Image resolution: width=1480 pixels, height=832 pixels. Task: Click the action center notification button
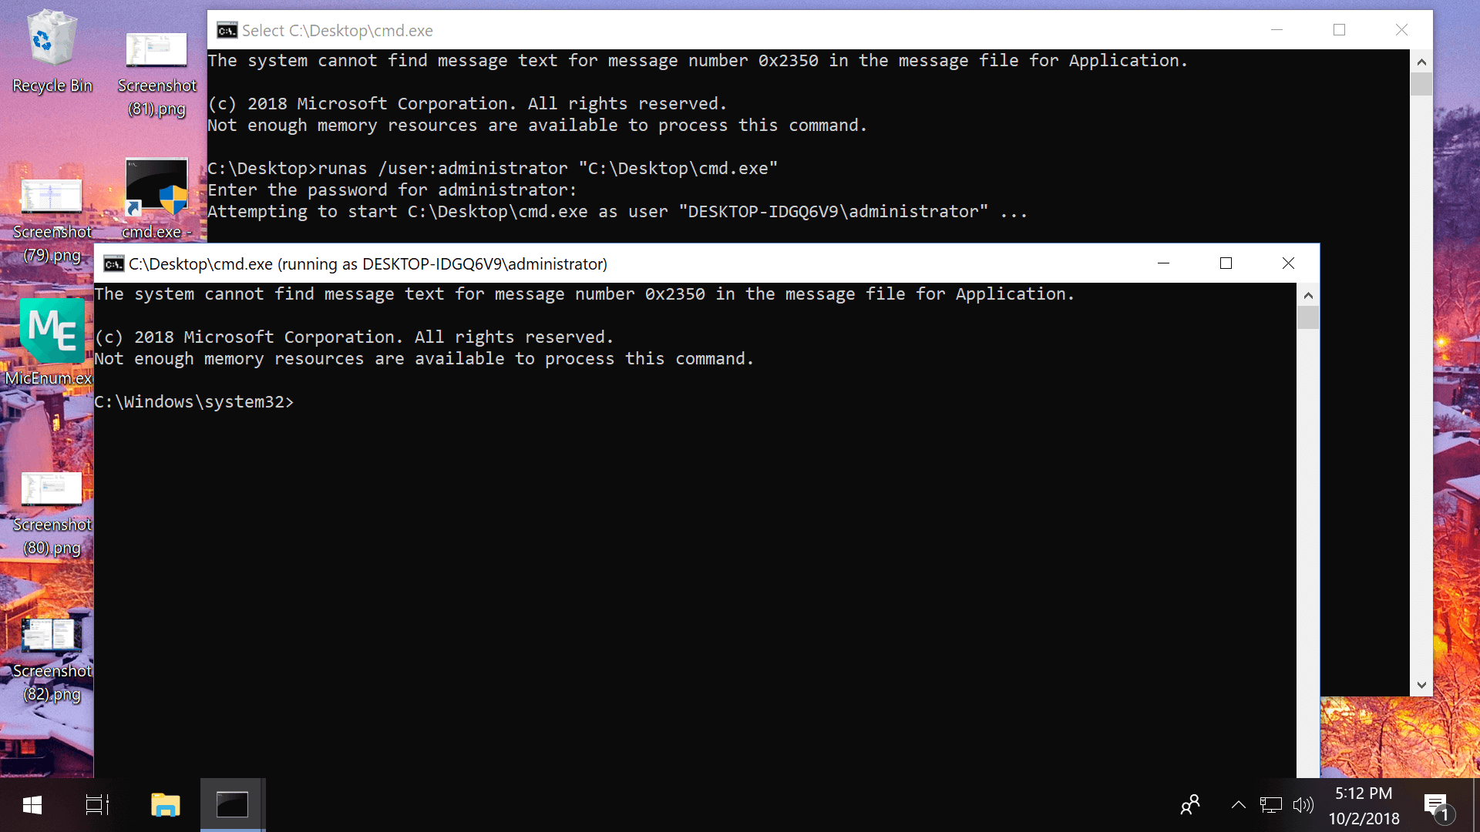[1438, 803]
